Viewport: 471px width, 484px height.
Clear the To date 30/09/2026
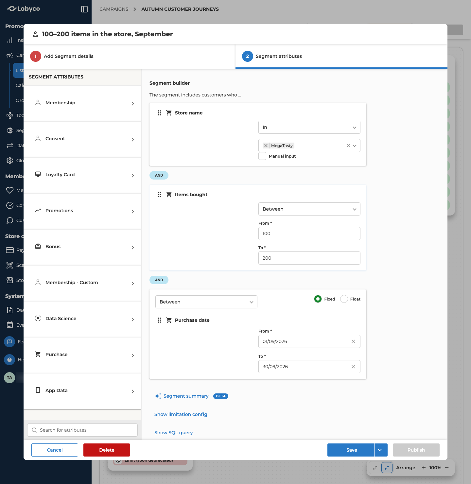tap(353, 367)
